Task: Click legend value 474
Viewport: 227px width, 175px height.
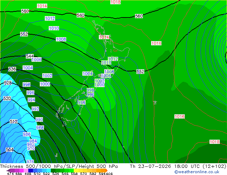Action: coord(10,174)
